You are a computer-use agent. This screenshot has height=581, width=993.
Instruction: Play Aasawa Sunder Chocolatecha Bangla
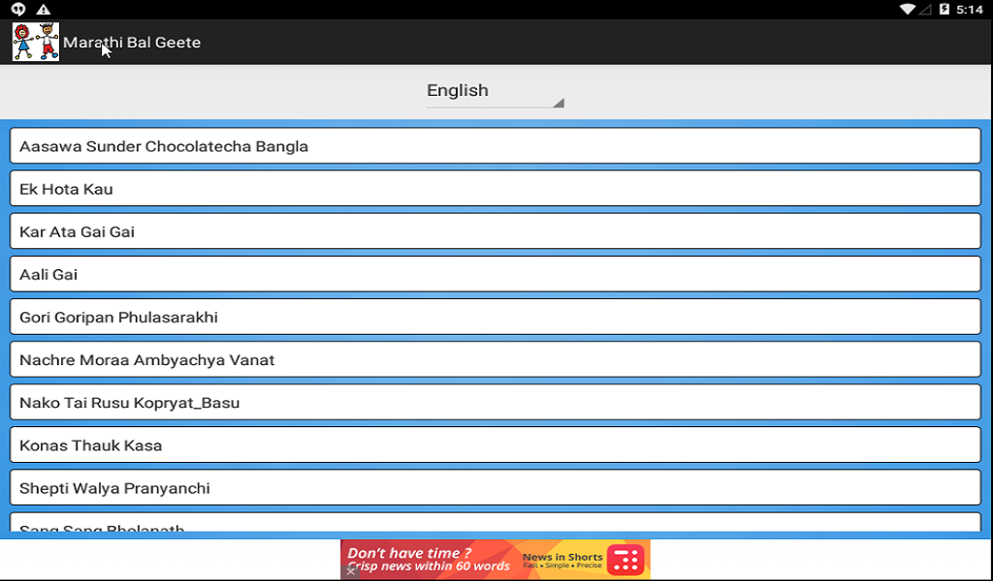pos(495,145)
